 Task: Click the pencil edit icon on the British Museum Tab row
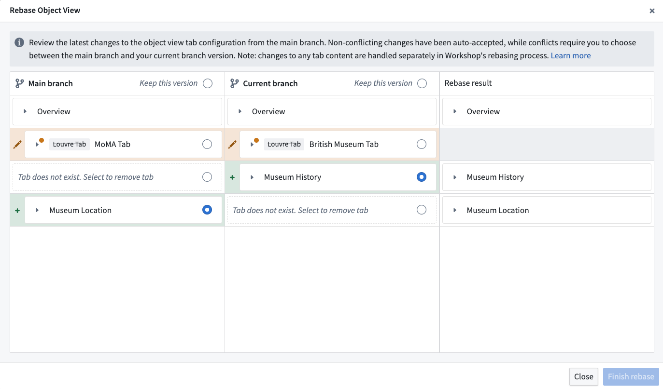click(232, 144)
